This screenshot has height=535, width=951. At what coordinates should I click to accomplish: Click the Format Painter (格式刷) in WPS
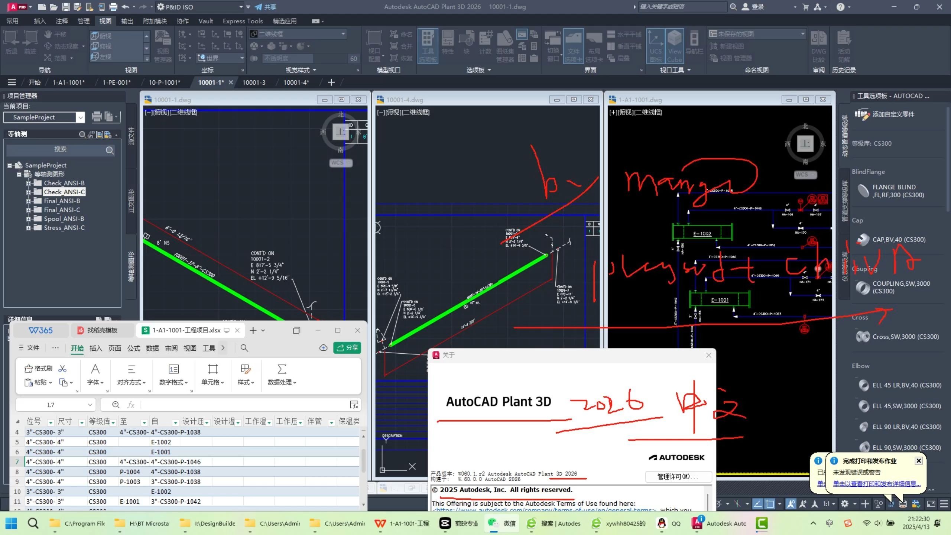(38, 368)
